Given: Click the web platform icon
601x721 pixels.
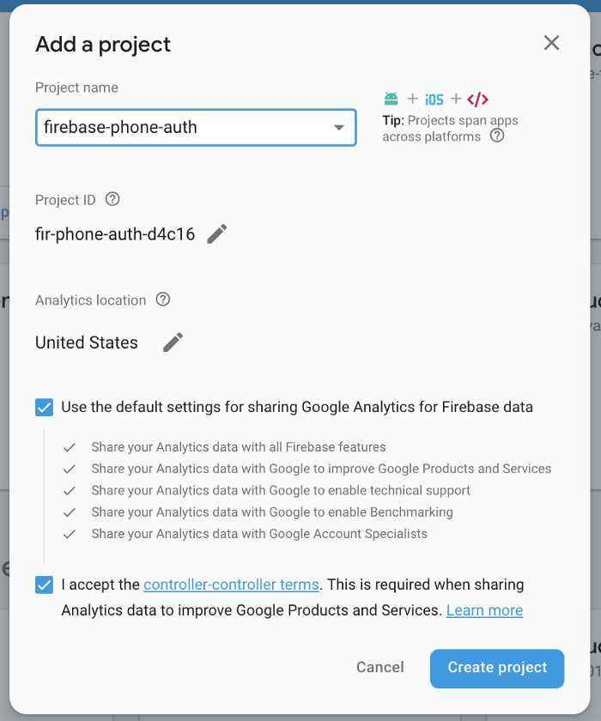Looking at the screenshot, I should (x=477, y=99).
